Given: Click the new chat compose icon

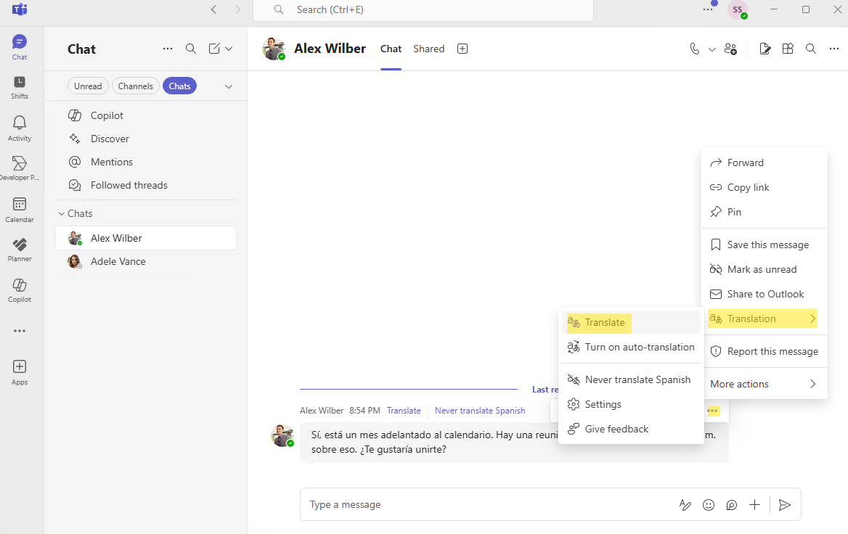Looking at the screenshot, I should coord(214,49).
